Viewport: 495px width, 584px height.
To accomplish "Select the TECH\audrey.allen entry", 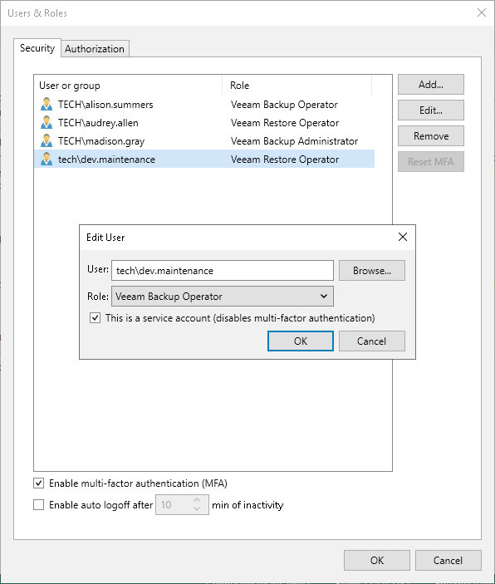I will point(204,123).
